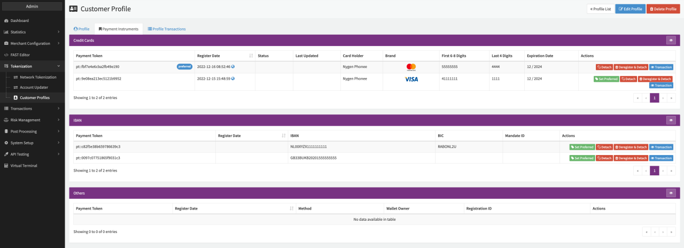Toggle visibility of the Credit Cards panel
This screenshot has width=684, height=248.
click(x=671, y=40)
